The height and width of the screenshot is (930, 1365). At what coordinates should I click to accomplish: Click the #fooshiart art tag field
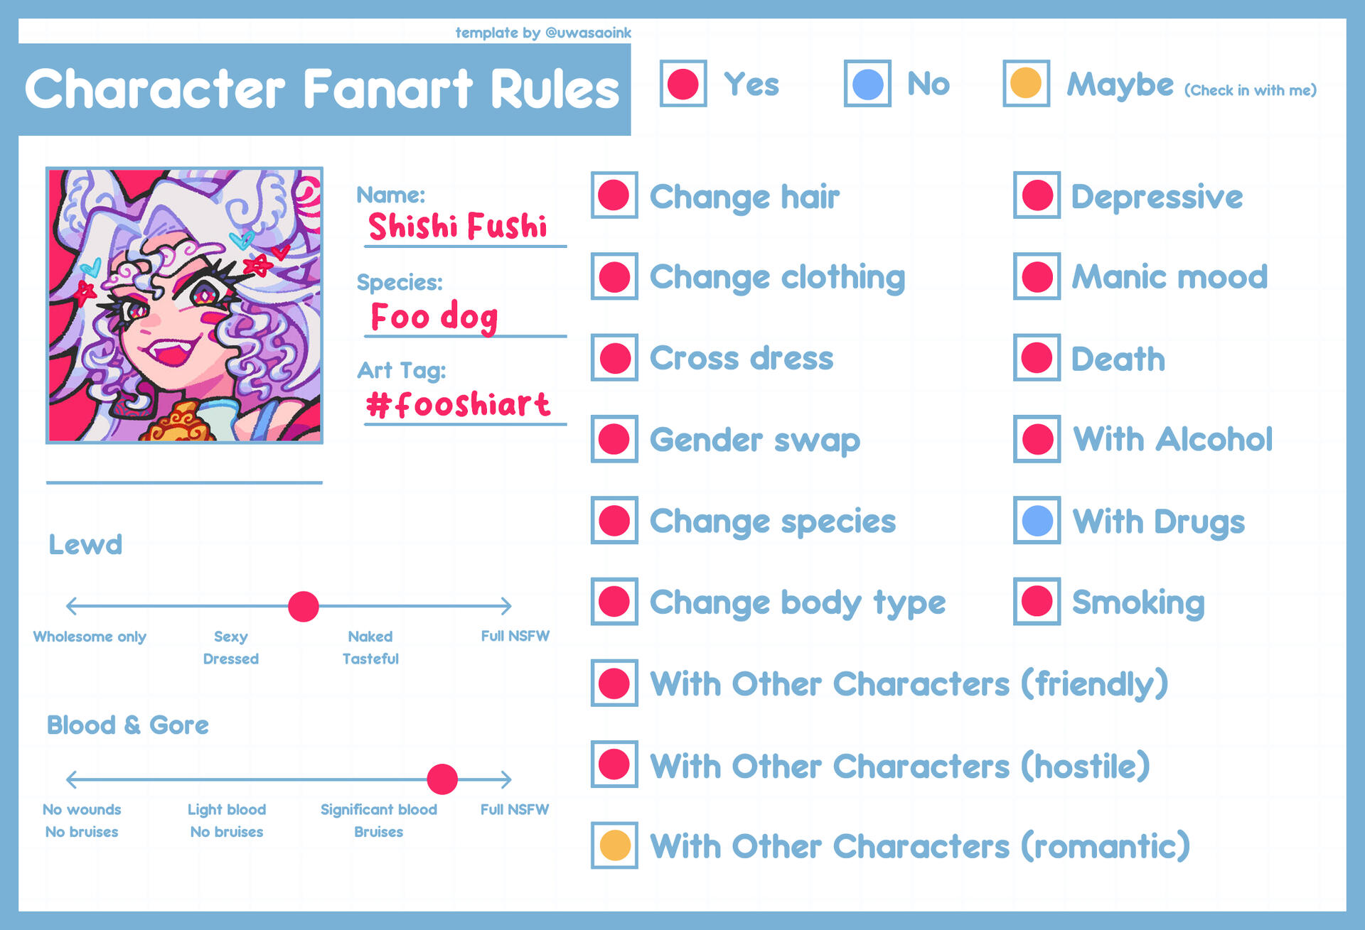pos(458,405)
